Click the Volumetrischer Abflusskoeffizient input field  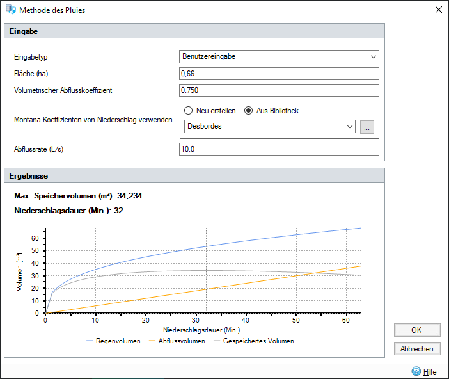279,90
